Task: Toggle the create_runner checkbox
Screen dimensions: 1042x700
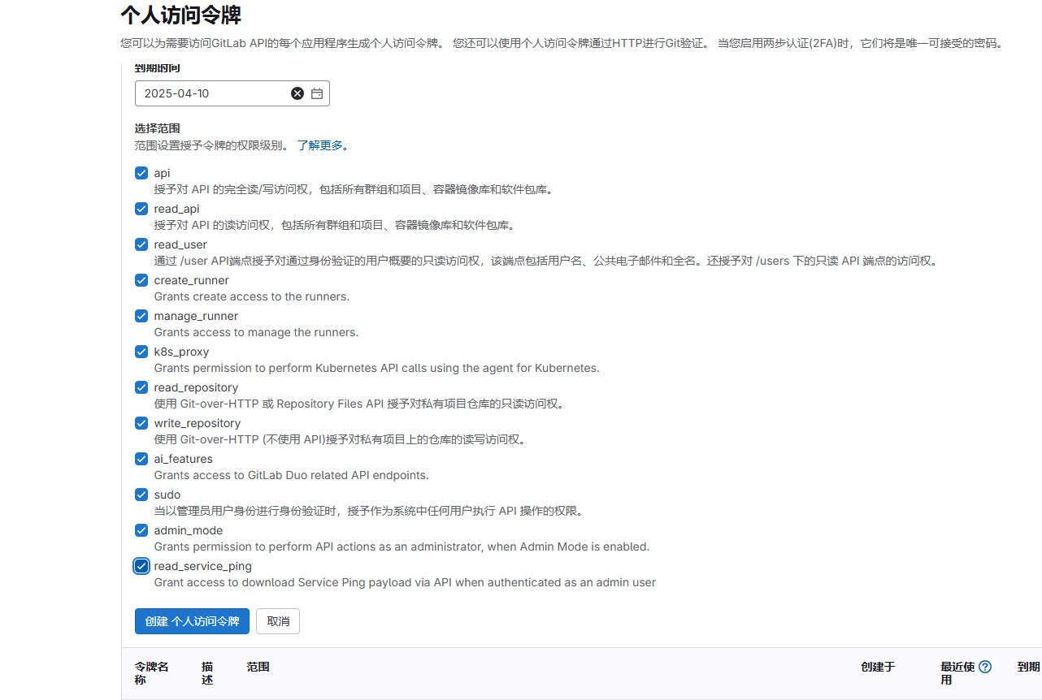Action: pos(141,280)
